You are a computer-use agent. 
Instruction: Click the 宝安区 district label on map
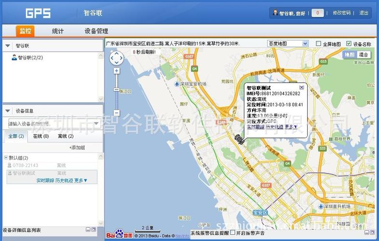point(260,213)
